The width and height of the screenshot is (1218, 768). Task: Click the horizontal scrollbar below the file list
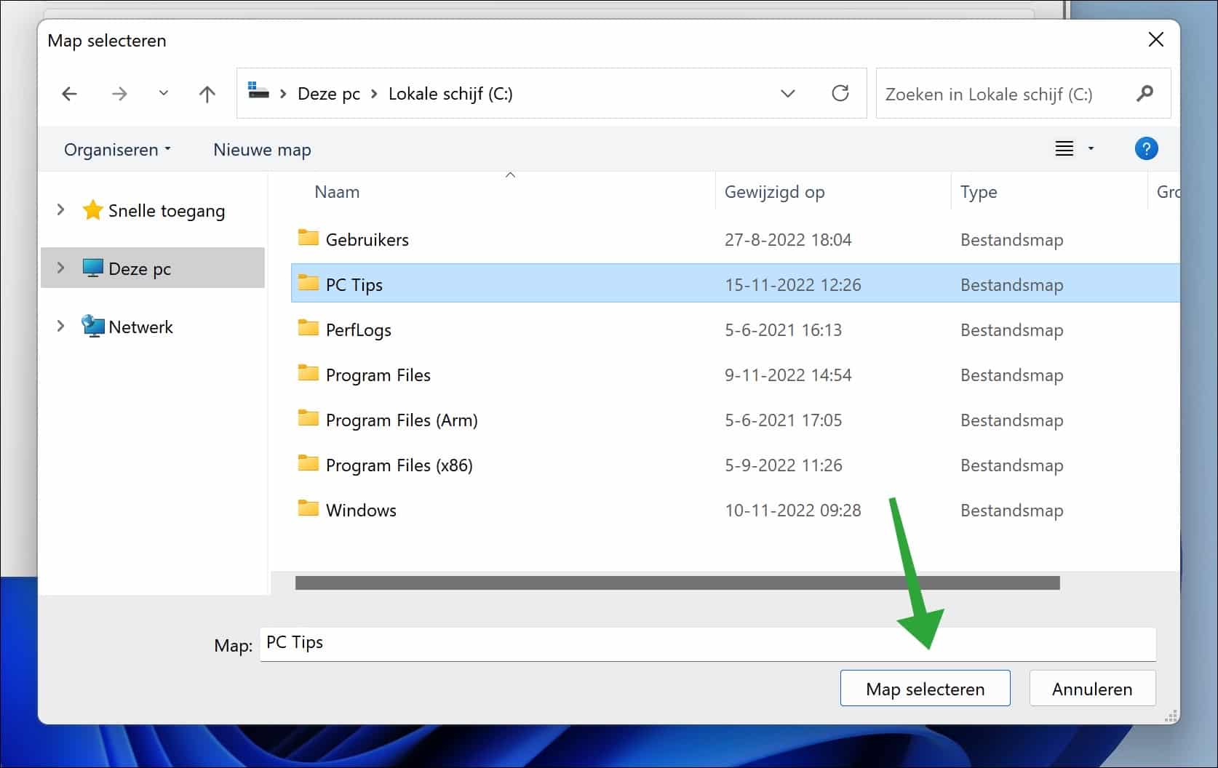coord(677,582)
